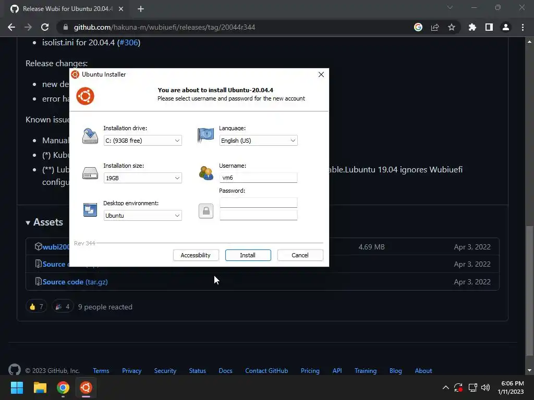
Task: Open the About footer link
Action: 423,371
